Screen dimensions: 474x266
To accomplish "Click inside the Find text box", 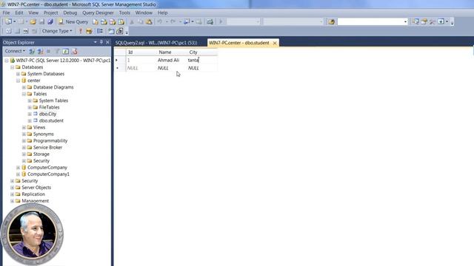I will 370,21.
